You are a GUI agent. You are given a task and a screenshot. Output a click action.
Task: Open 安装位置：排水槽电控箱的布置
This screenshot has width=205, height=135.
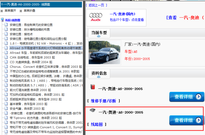(x=30, y=29)
